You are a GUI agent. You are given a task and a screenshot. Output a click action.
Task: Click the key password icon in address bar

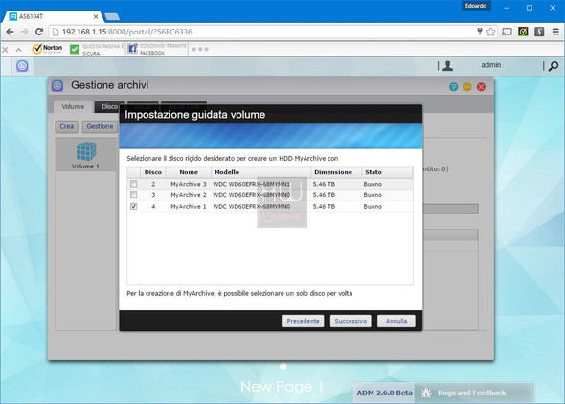480,32
